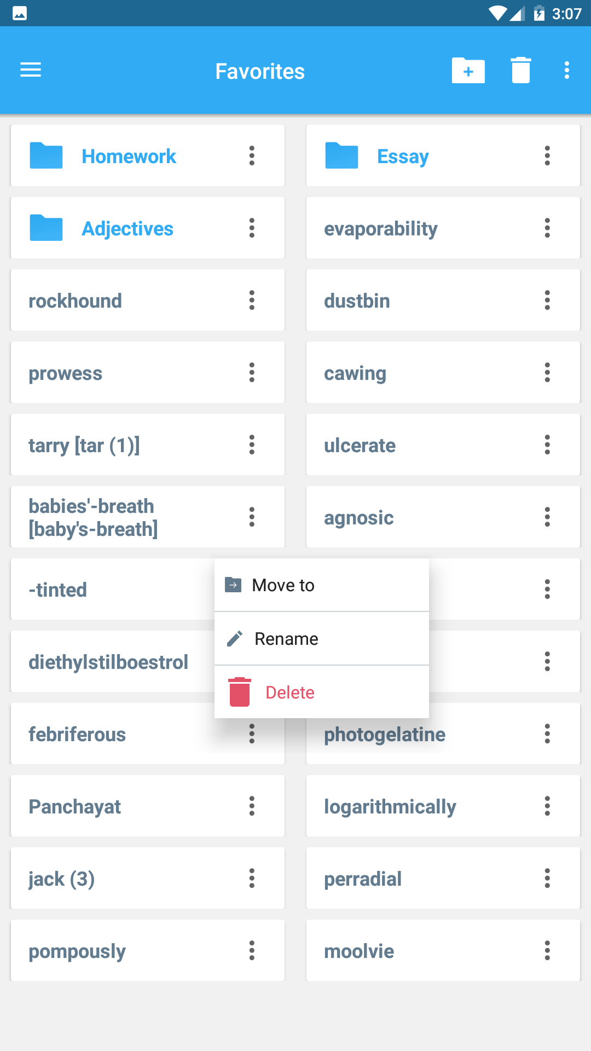
Task: Open options for the Essay folder
Action: 547,156
